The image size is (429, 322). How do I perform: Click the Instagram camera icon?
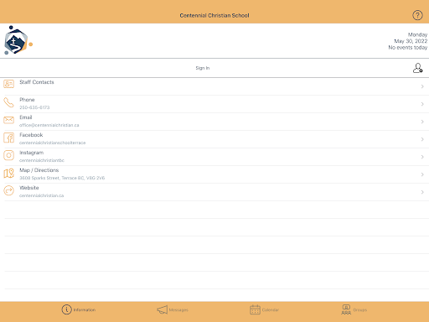8,155
